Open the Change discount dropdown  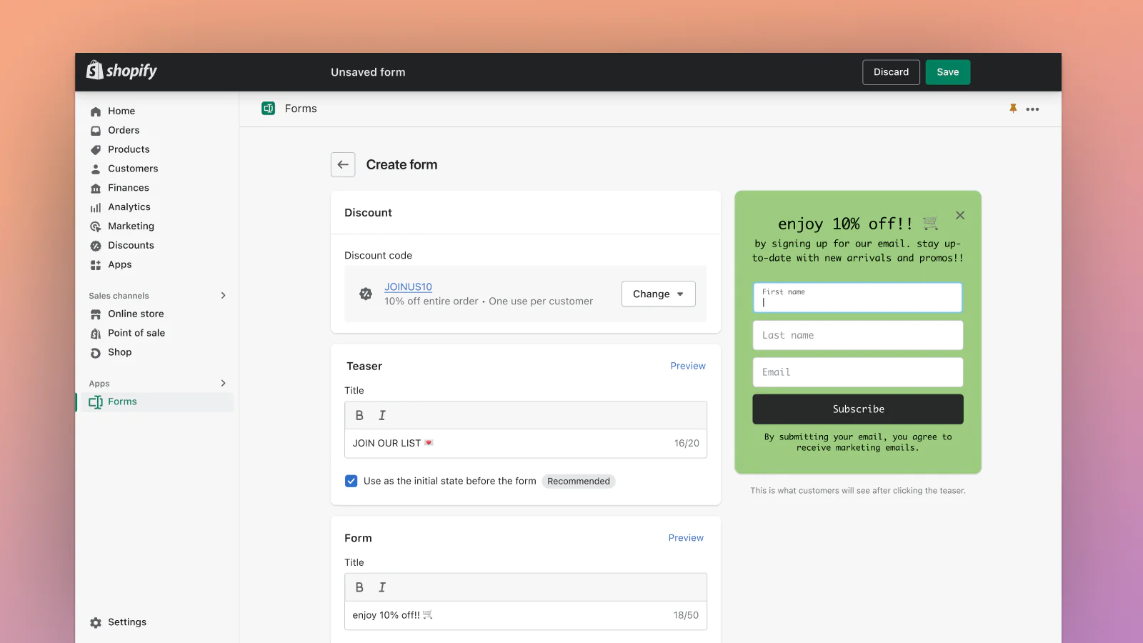(658, 294)
